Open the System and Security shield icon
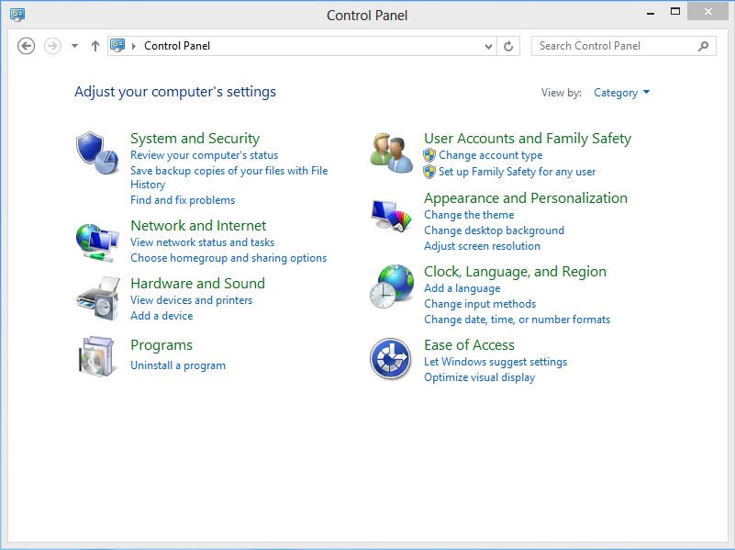 click(x=97, y=152)
